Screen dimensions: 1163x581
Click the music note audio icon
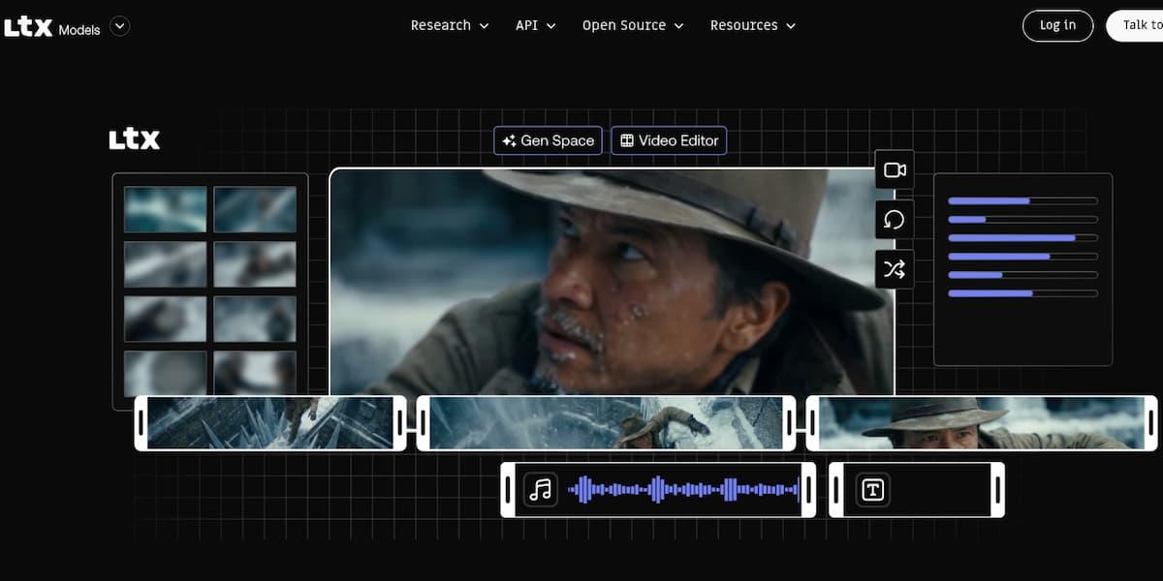click(x=541, y=490)
